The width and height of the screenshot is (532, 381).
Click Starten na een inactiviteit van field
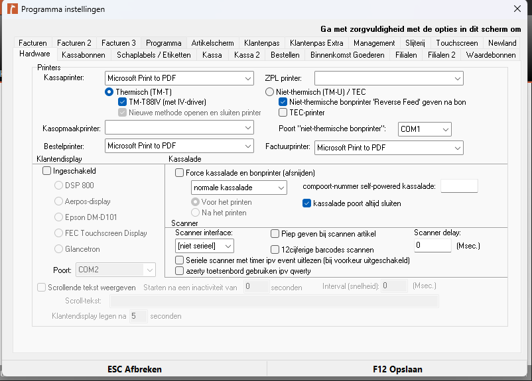click(x=256, y=287)
